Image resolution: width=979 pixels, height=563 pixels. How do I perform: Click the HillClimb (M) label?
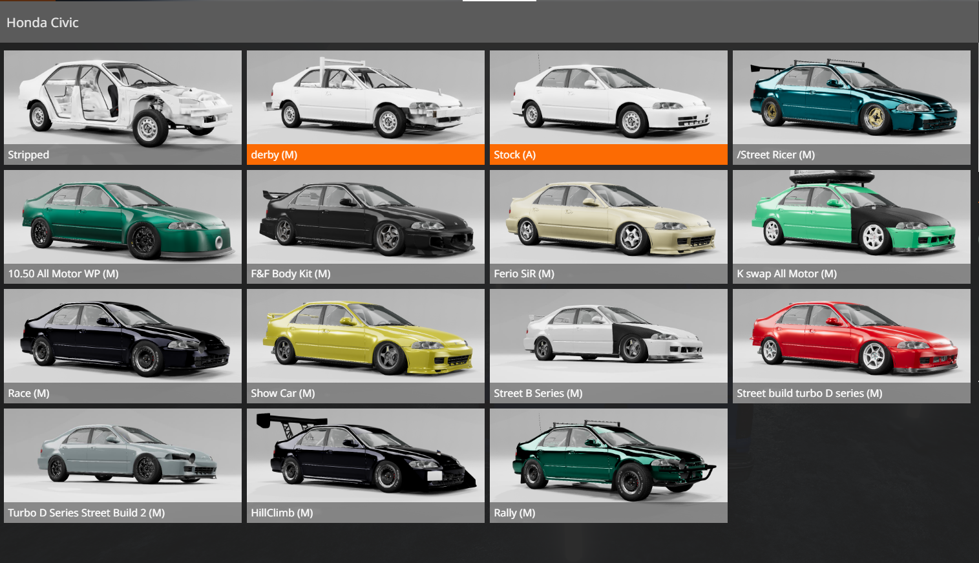pyautogui.click(x=282, y=513)
